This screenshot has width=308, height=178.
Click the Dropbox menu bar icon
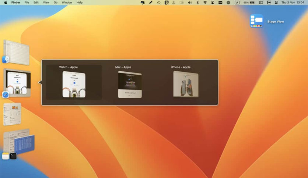143,3
